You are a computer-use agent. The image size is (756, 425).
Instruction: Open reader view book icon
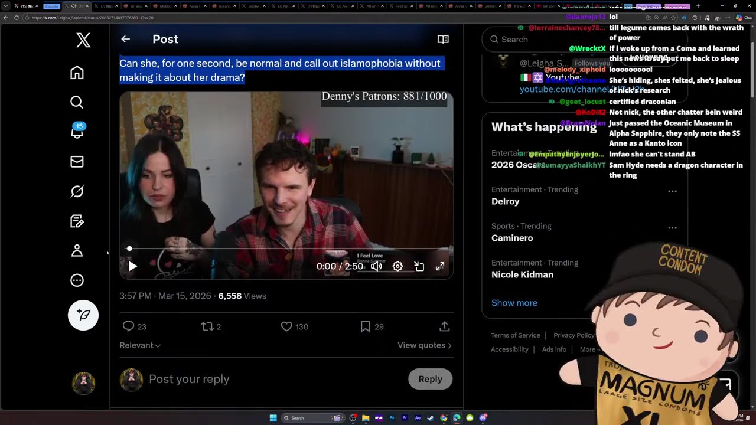443,39
